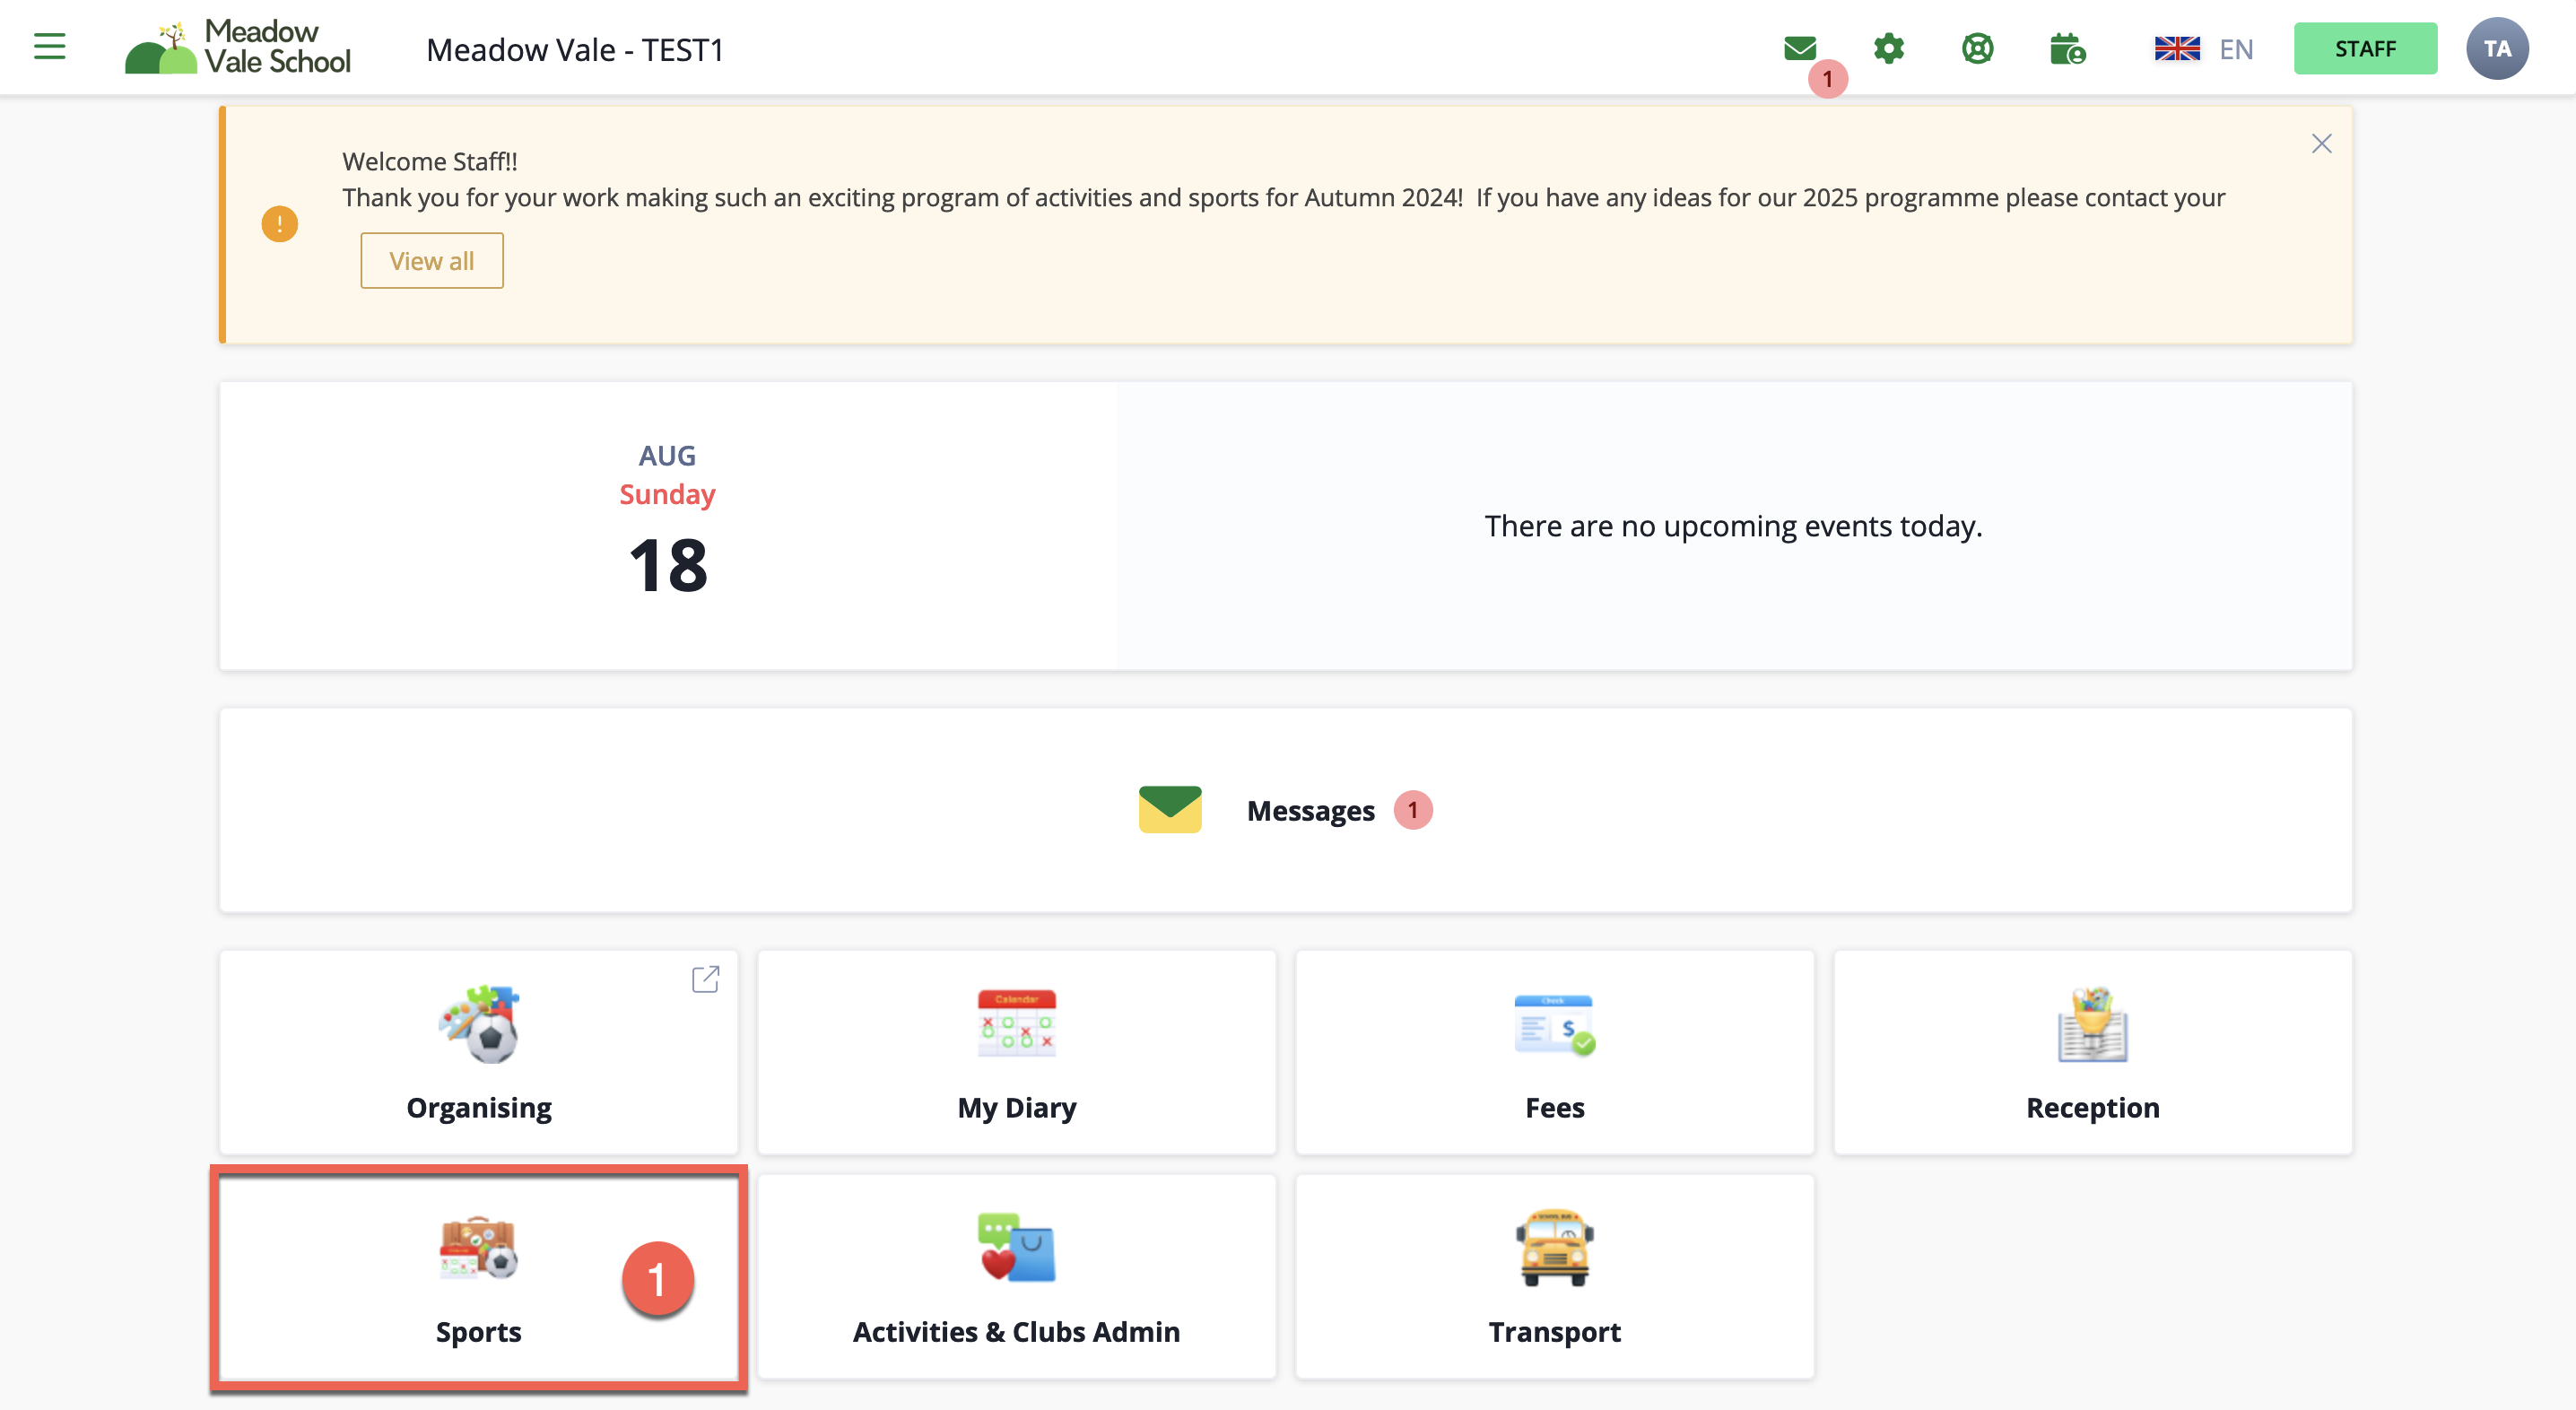Open the hamburger navigation menu
Screen dimensions: 2576x1410
(x=49, y=47)
